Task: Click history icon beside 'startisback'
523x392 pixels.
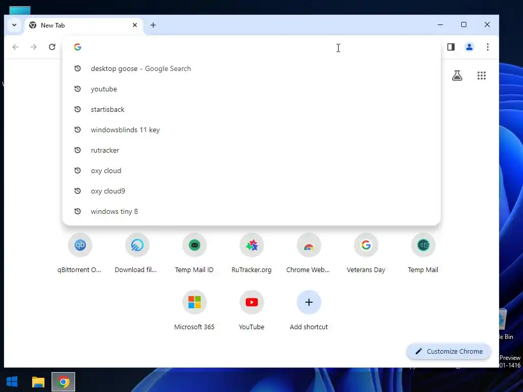Action: point(78,109)
